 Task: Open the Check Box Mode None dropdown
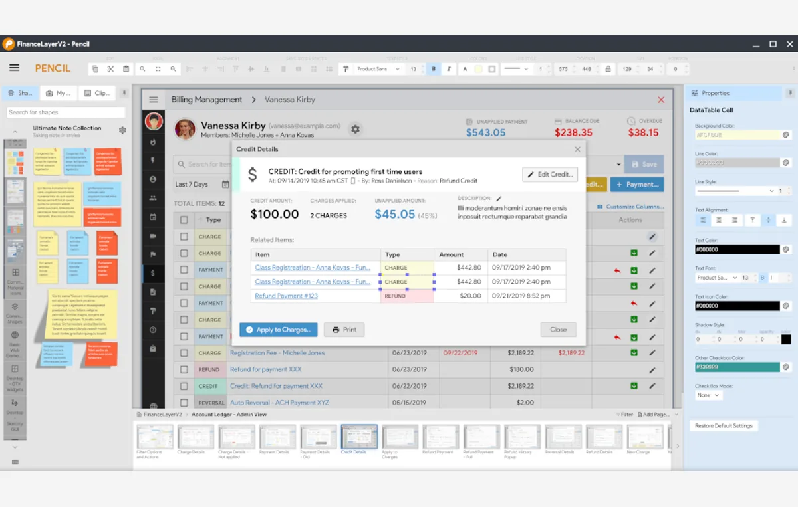(708, 395)
